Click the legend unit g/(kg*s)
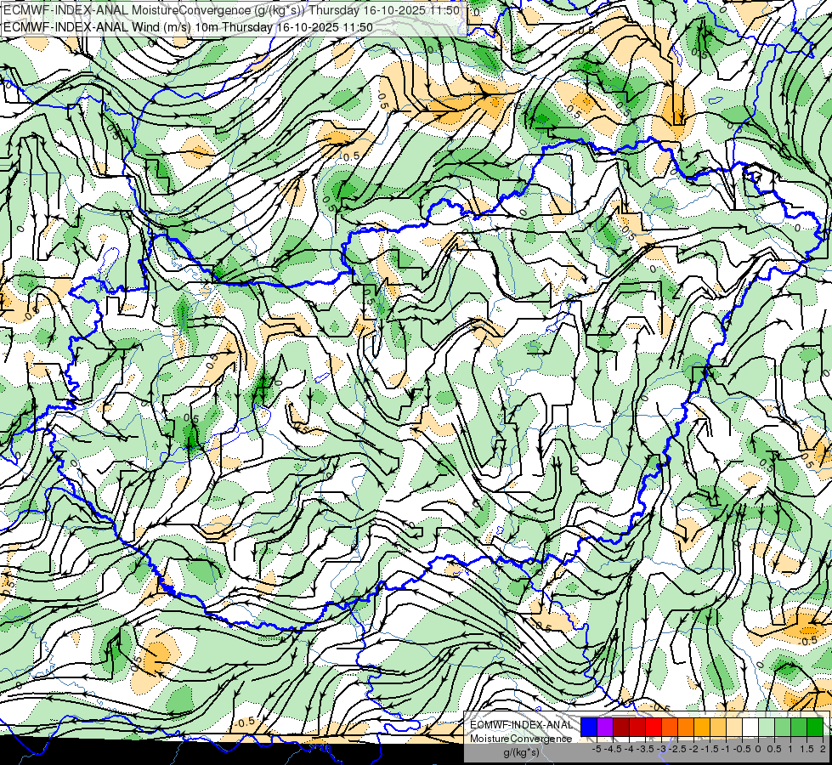Image resolution: width=832 pixels, height=765 pixels. tap(521, 752)
